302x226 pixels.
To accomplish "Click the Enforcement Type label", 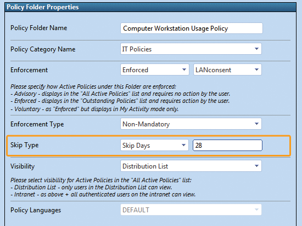I will point(37,124).
